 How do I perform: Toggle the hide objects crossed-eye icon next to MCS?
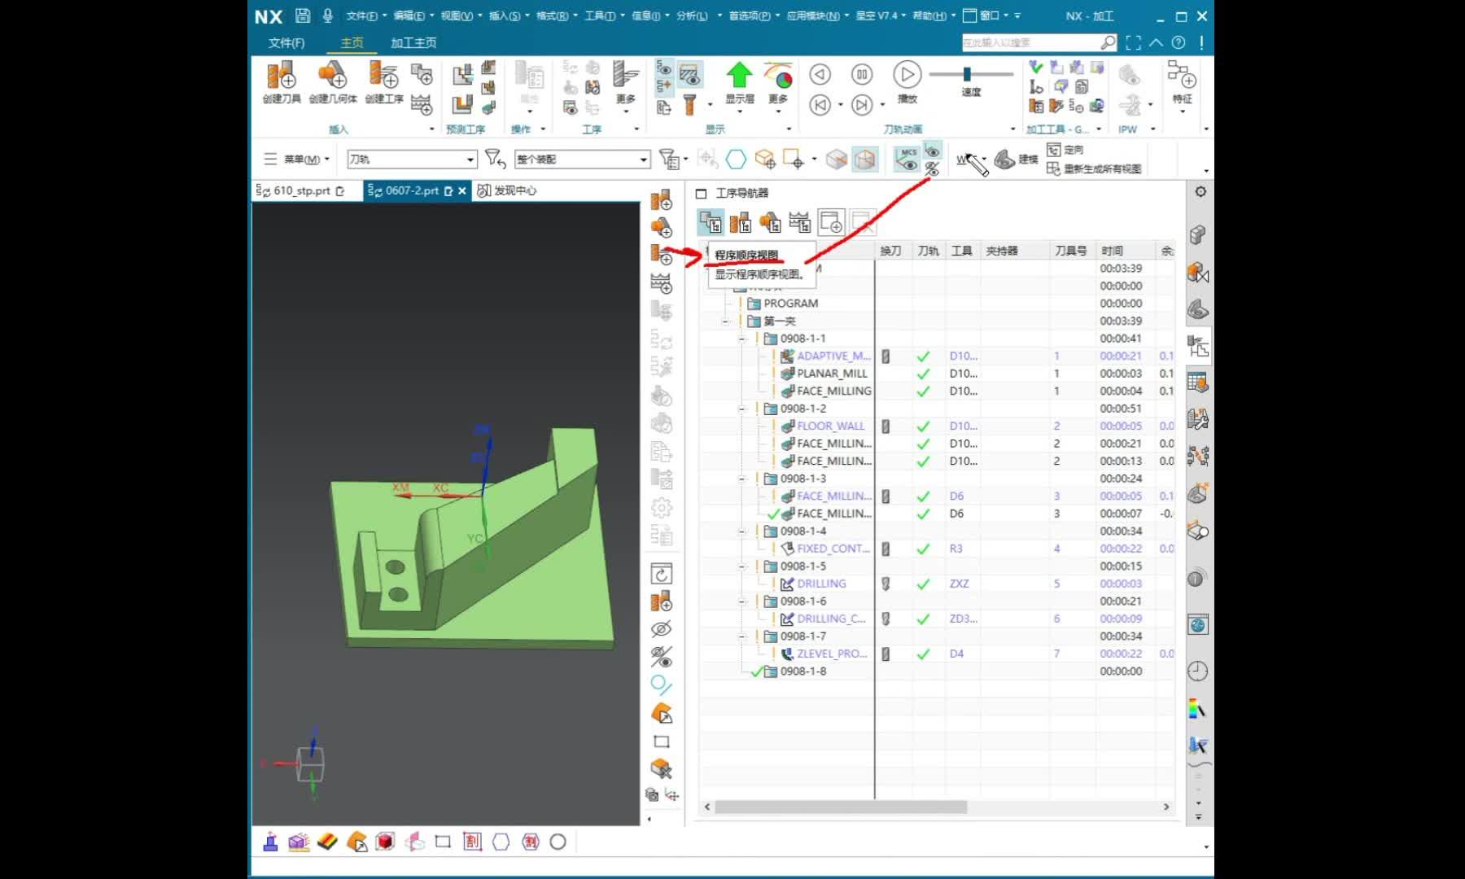(933, 168)
